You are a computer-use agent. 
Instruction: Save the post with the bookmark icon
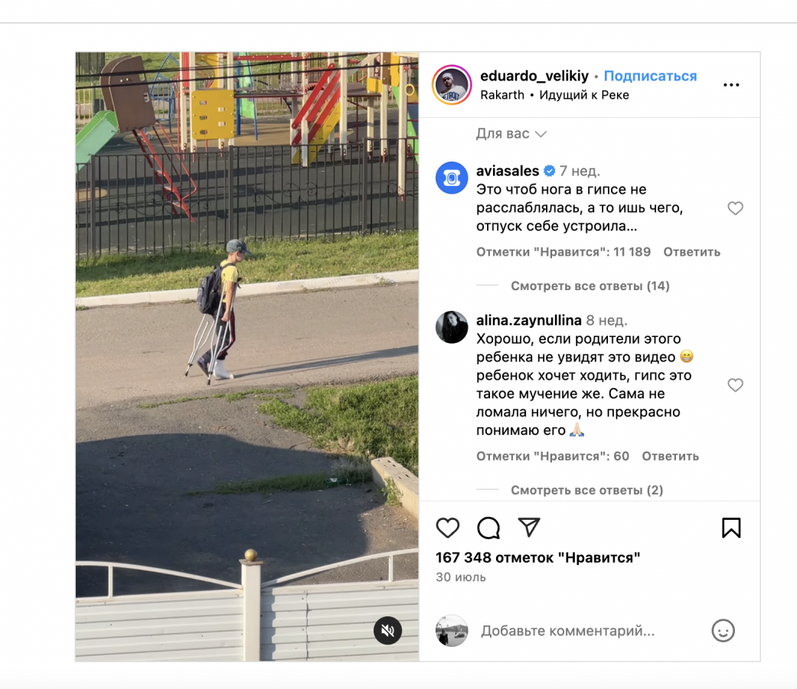(x=731, y=528)
